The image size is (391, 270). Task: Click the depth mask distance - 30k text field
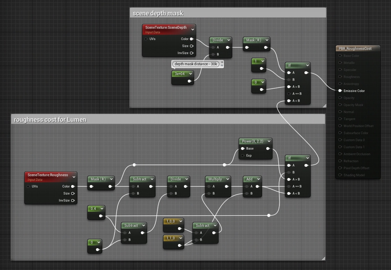[196, 64]
